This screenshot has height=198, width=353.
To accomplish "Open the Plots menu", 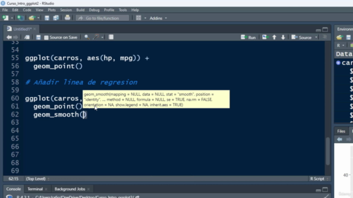I will (x=51, y=10).
